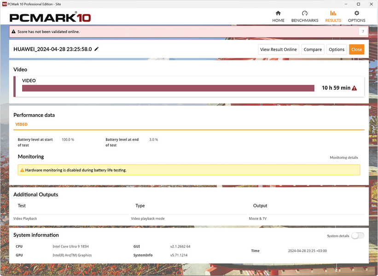This screenshot has height=276, width=378.
Task: Click the Video score progress bar
Action: [x=168, y=88]
